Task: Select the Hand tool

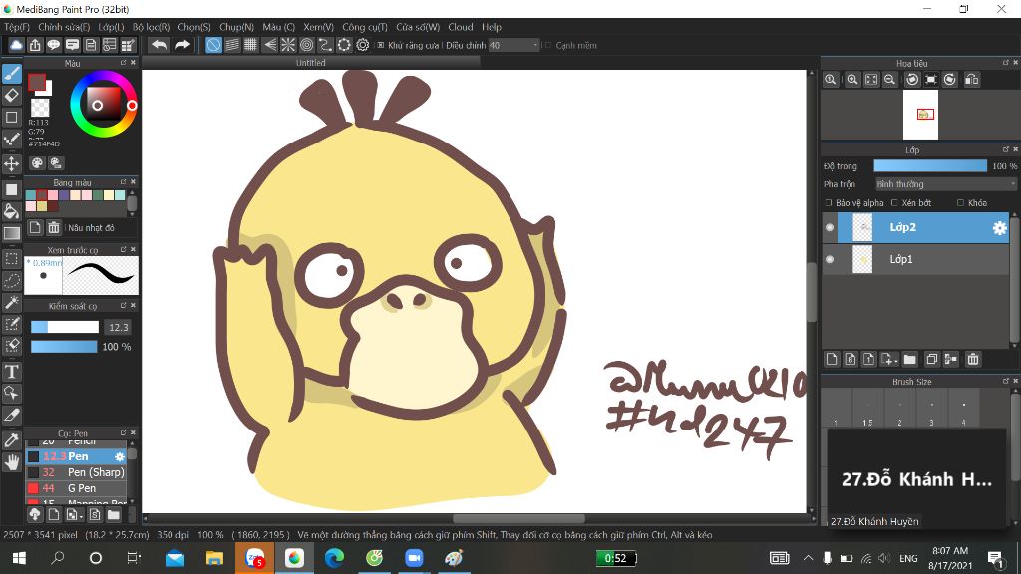Action: [12, 462]
